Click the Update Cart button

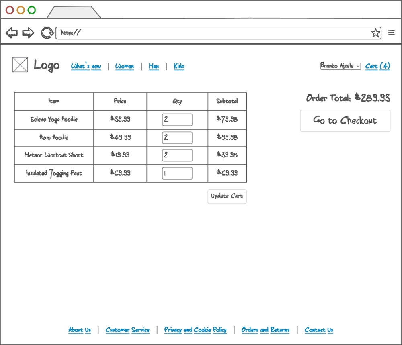[227, 196]
